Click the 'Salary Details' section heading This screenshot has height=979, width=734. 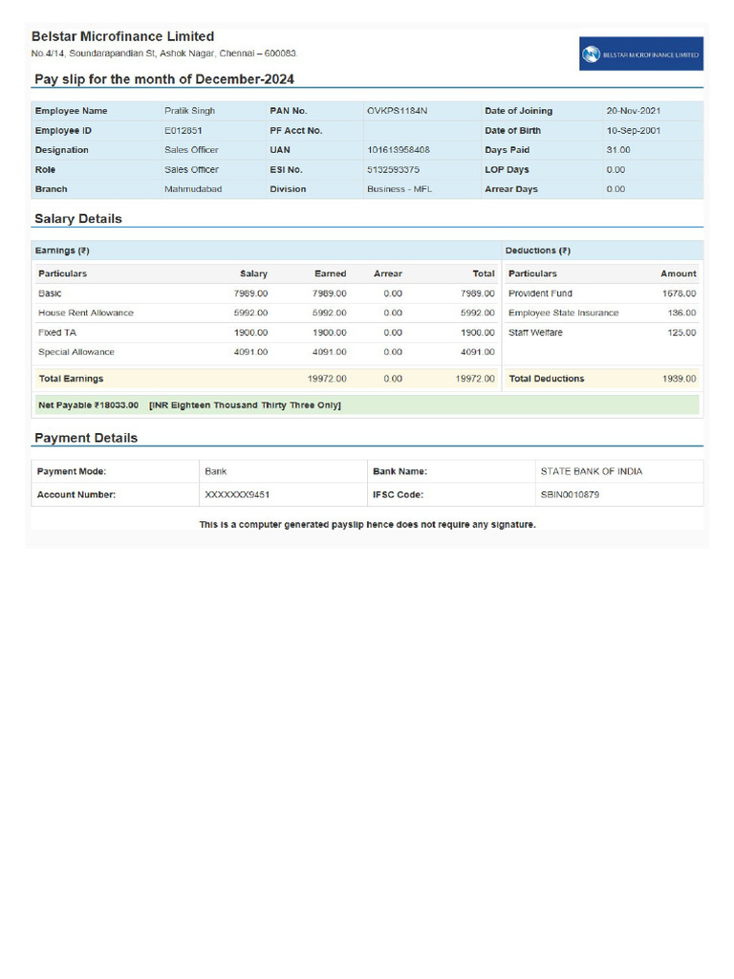[78, 219]
